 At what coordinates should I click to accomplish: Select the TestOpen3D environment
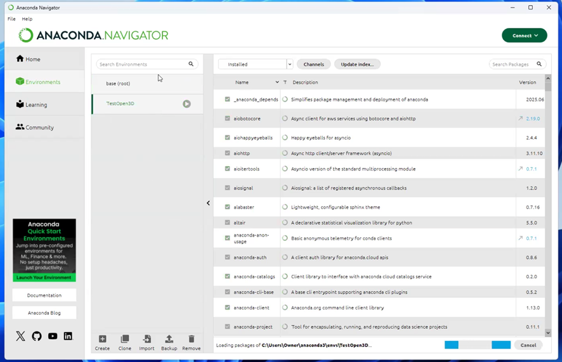tap(147, 104)
